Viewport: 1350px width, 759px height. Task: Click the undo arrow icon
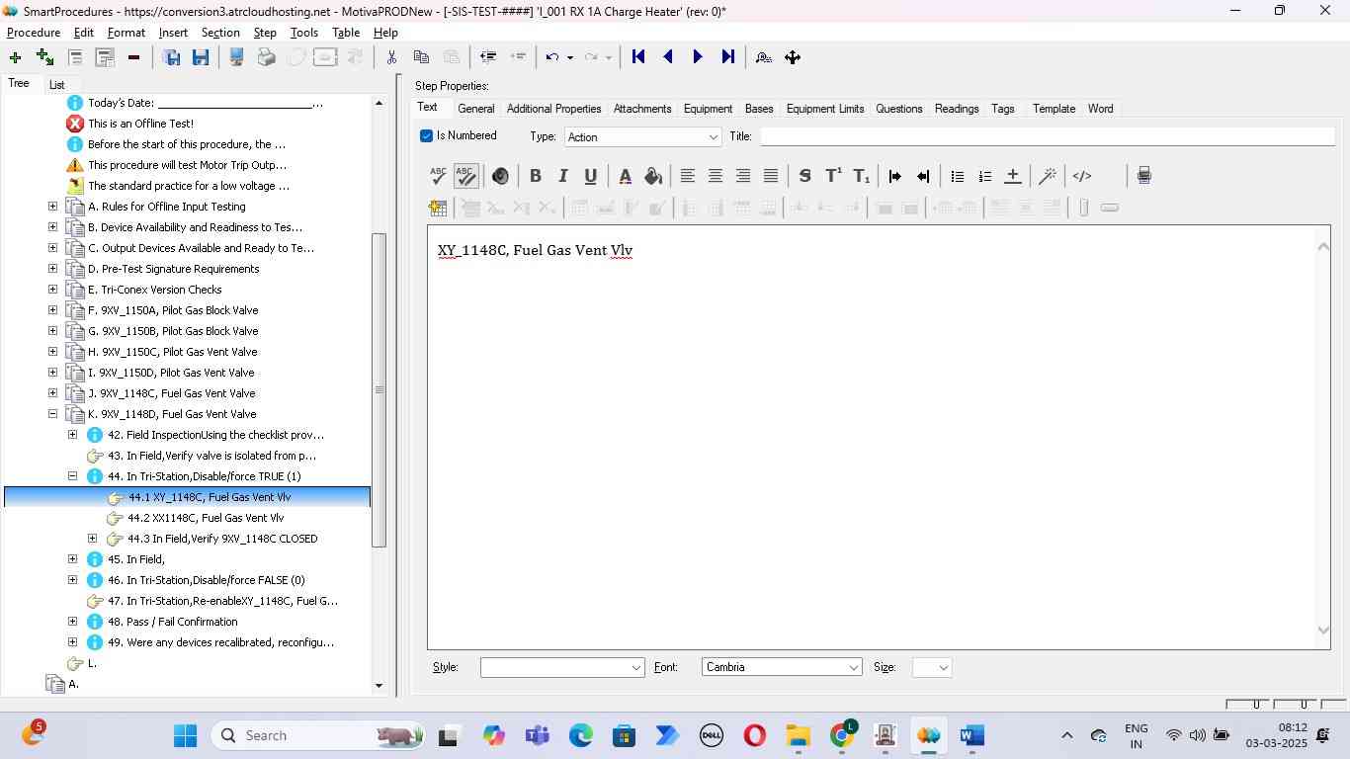point(552,57)
